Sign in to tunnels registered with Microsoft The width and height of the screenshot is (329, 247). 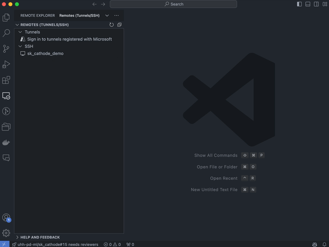click(x=69, y=39)
